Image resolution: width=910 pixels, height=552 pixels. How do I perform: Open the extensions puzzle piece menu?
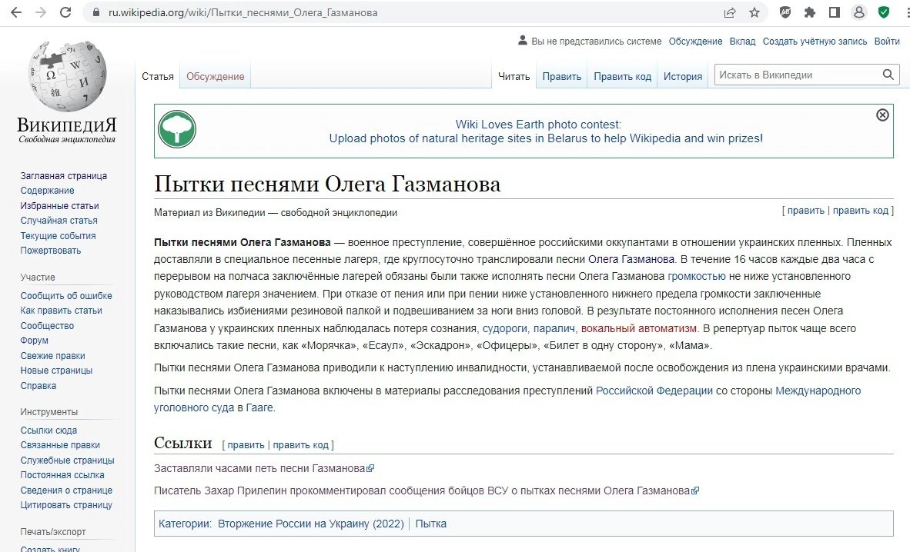click(810, 12)
